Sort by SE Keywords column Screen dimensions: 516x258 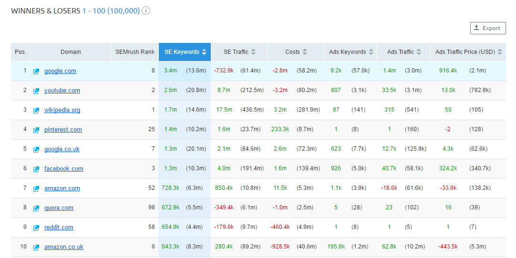[x=185, y=52]
